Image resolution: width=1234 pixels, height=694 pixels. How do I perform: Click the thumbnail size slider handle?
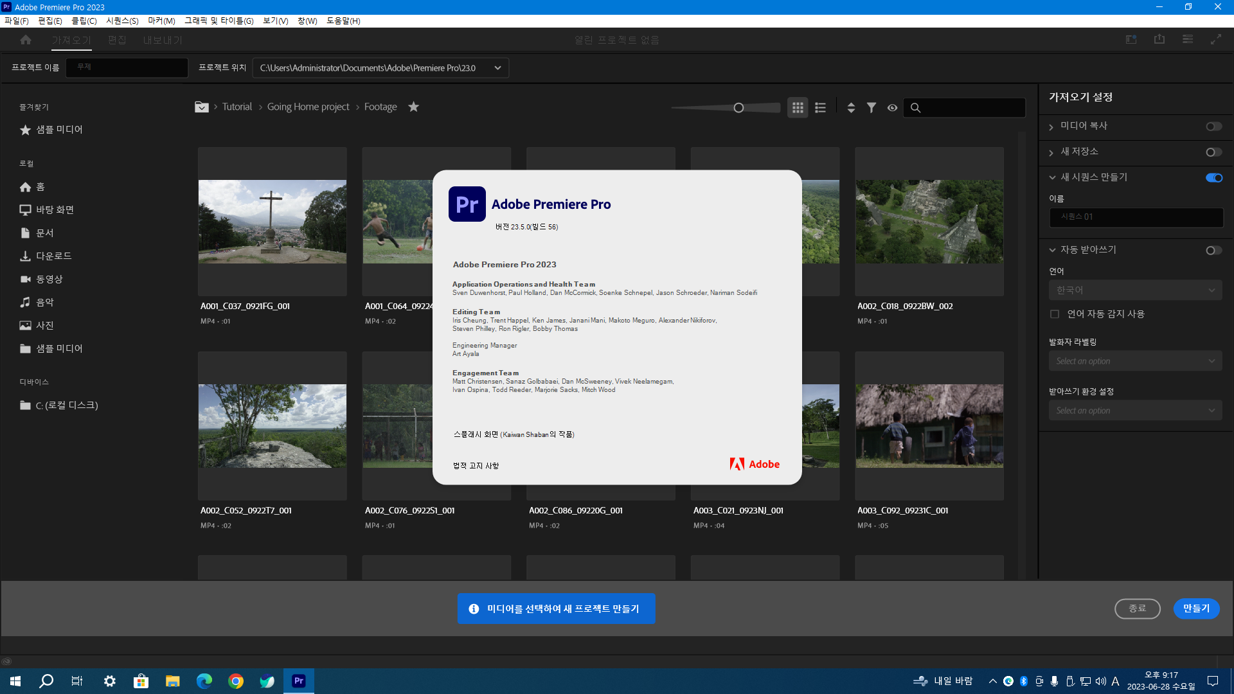pos(738,108)
